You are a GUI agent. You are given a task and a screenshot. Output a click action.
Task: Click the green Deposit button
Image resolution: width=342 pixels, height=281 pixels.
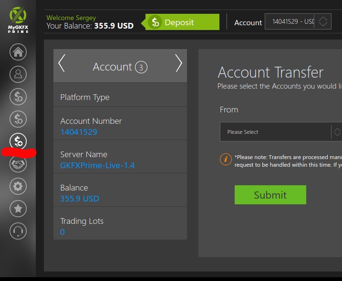coord(182,22)
